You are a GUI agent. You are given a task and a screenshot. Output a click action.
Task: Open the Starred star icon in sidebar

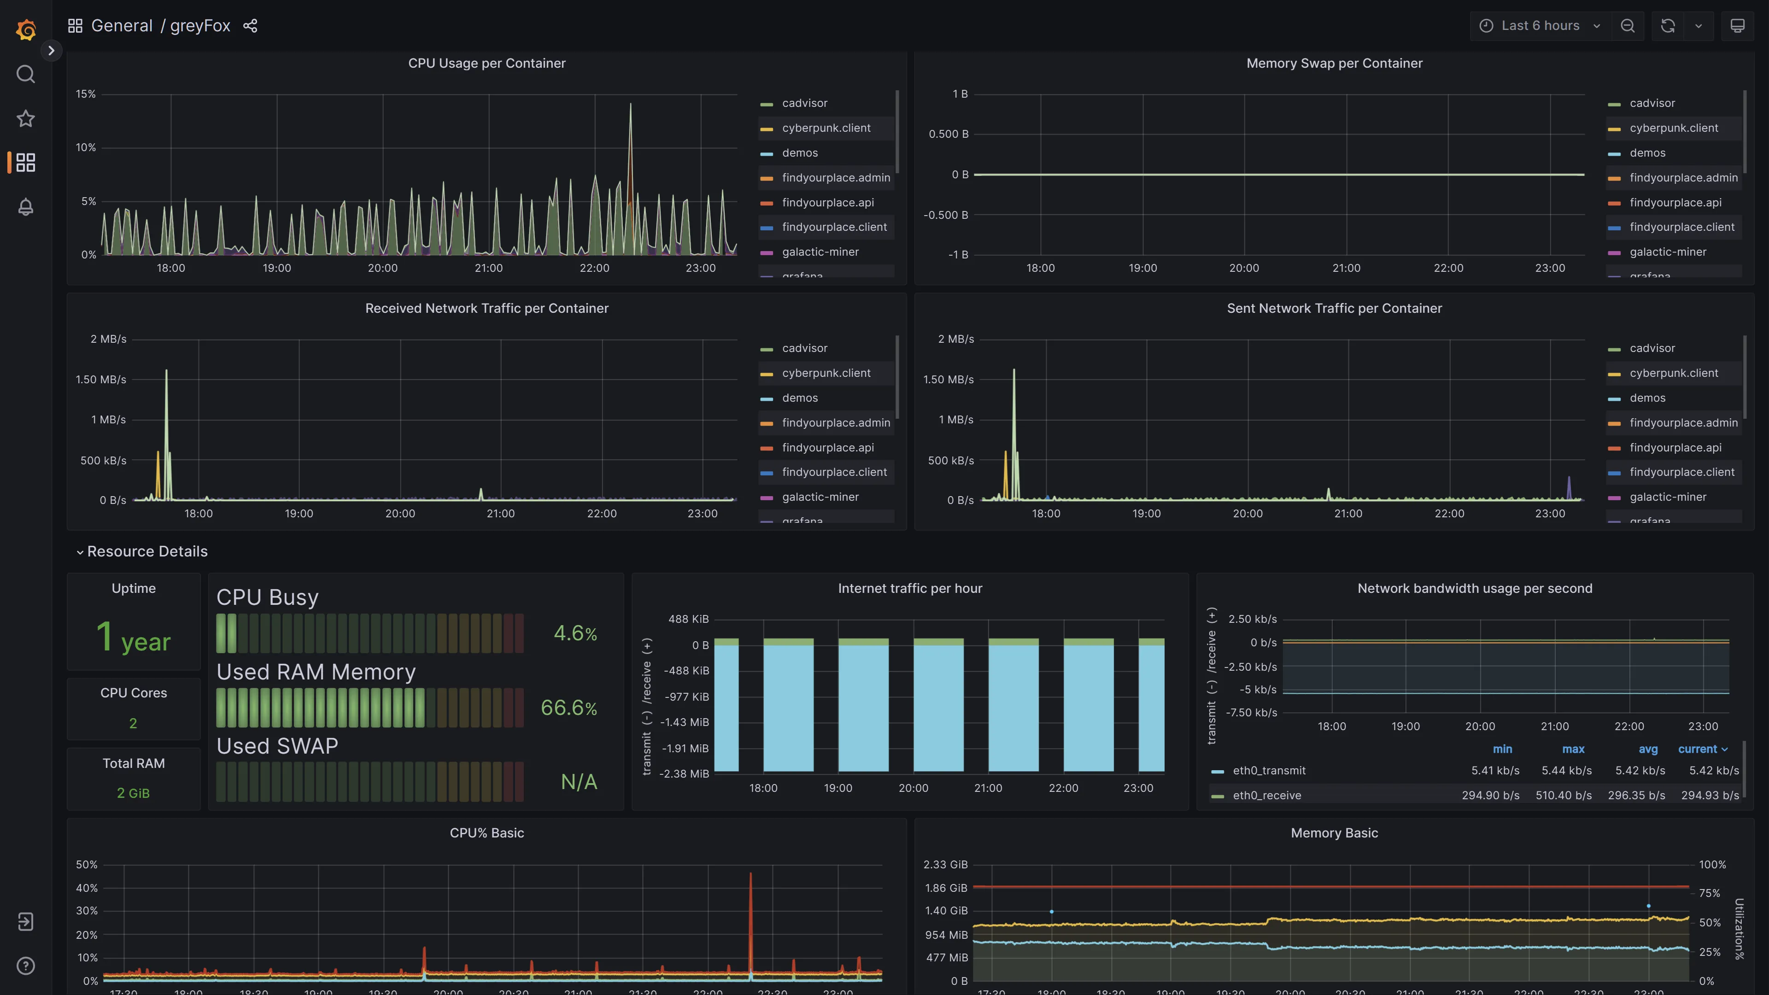click(25, 118)
